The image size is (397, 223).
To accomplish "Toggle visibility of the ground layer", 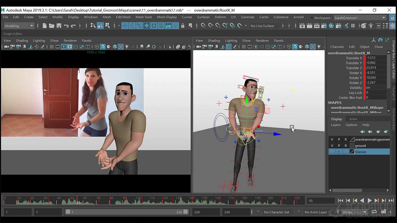I will (332, 146).
